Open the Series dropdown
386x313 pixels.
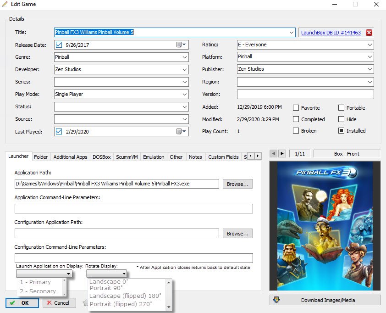tap(185, 82)
